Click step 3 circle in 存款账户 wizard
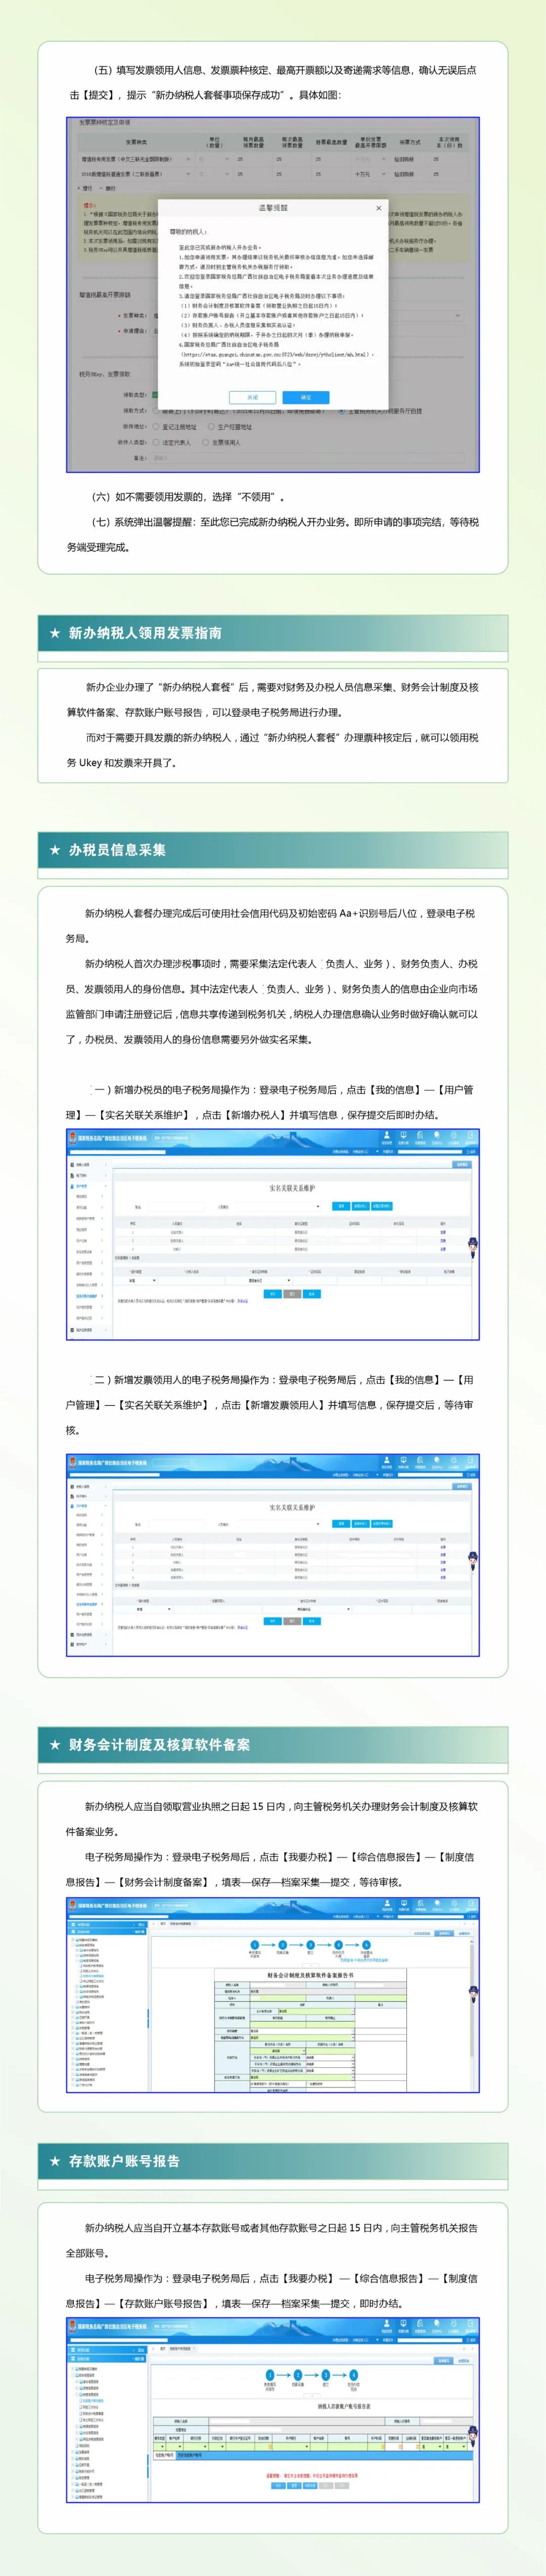The height and width of the screenshot is (2576, 546). click(326, 2374)
